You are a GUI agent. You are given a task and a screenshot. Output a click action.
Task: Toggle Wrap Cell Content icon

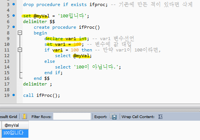tap(160, 117)
